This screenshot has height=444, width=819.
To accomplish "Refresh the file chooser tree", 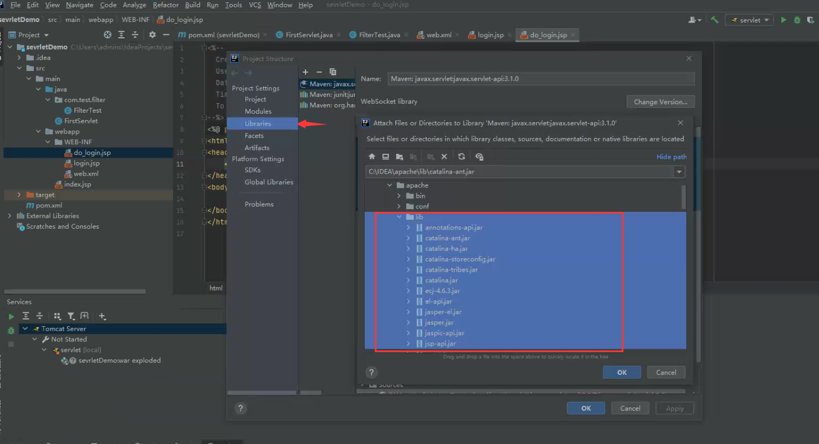I will (462, 157).
